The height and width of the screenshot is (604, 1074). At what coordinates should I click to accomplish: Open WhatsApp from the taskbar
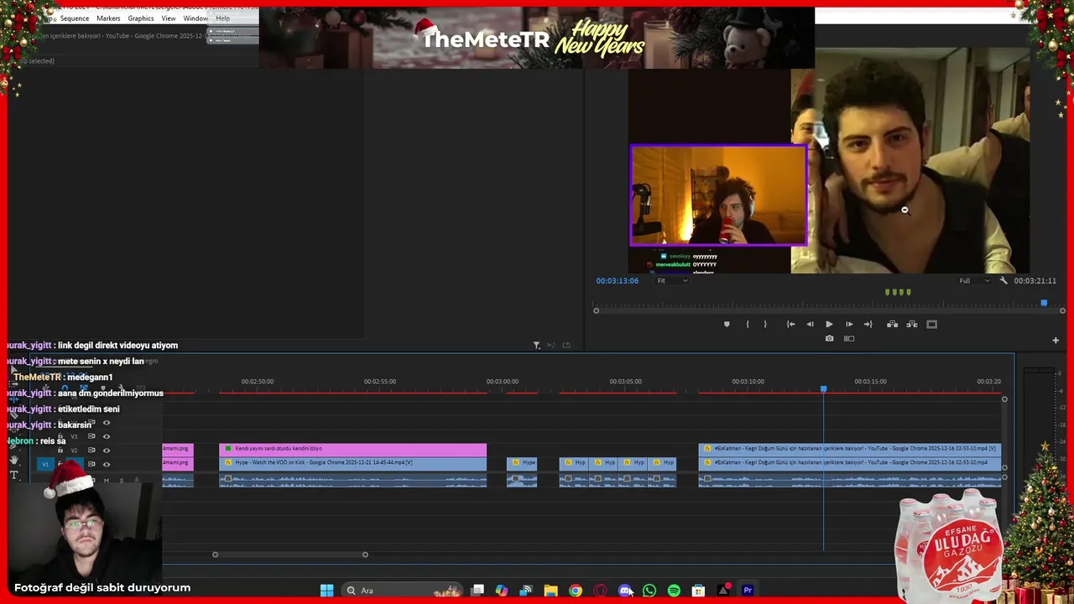pos(649,591)
